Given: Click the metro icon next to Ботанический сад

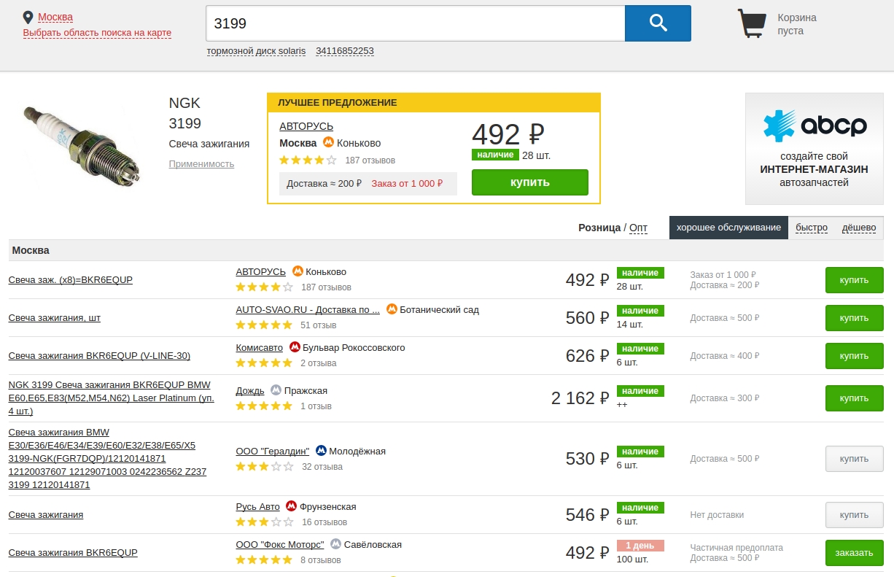Looking at the screenshot, I should (392, 309).
